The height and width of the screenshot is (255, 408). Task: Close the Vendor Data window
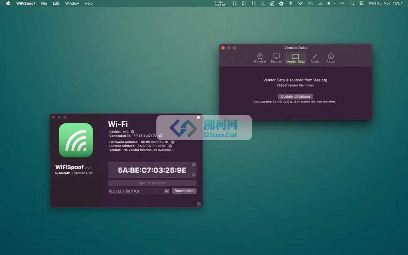click(x=223, y=48)
